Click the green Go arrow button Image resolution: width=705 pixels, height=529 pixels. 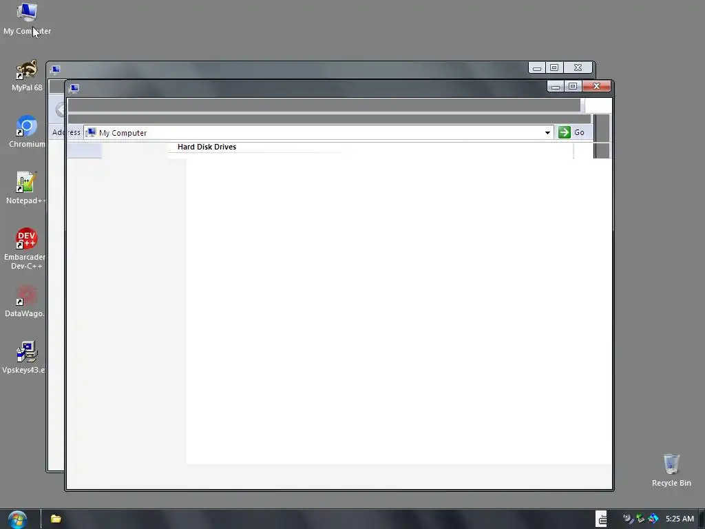tap(565, 132)
